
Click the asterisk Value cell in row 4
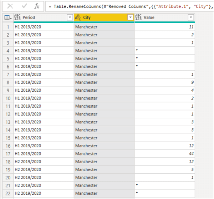164,51
